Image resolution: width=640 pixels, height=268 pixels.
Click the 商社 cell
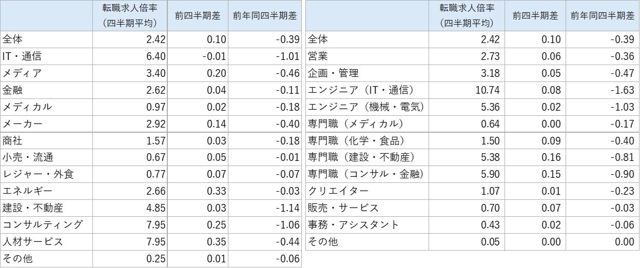13,141
